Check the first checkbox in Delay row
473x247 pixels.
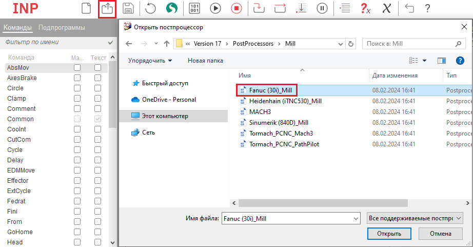click(77, 160)
